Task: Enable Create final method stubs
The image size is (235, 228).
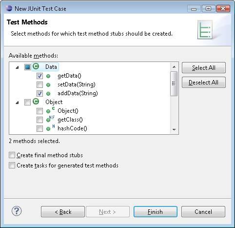Action: [x=12, y=155]
